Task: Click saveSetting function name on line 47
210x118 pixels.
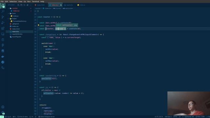Action: pyautogui.click(x=51, y=76)
